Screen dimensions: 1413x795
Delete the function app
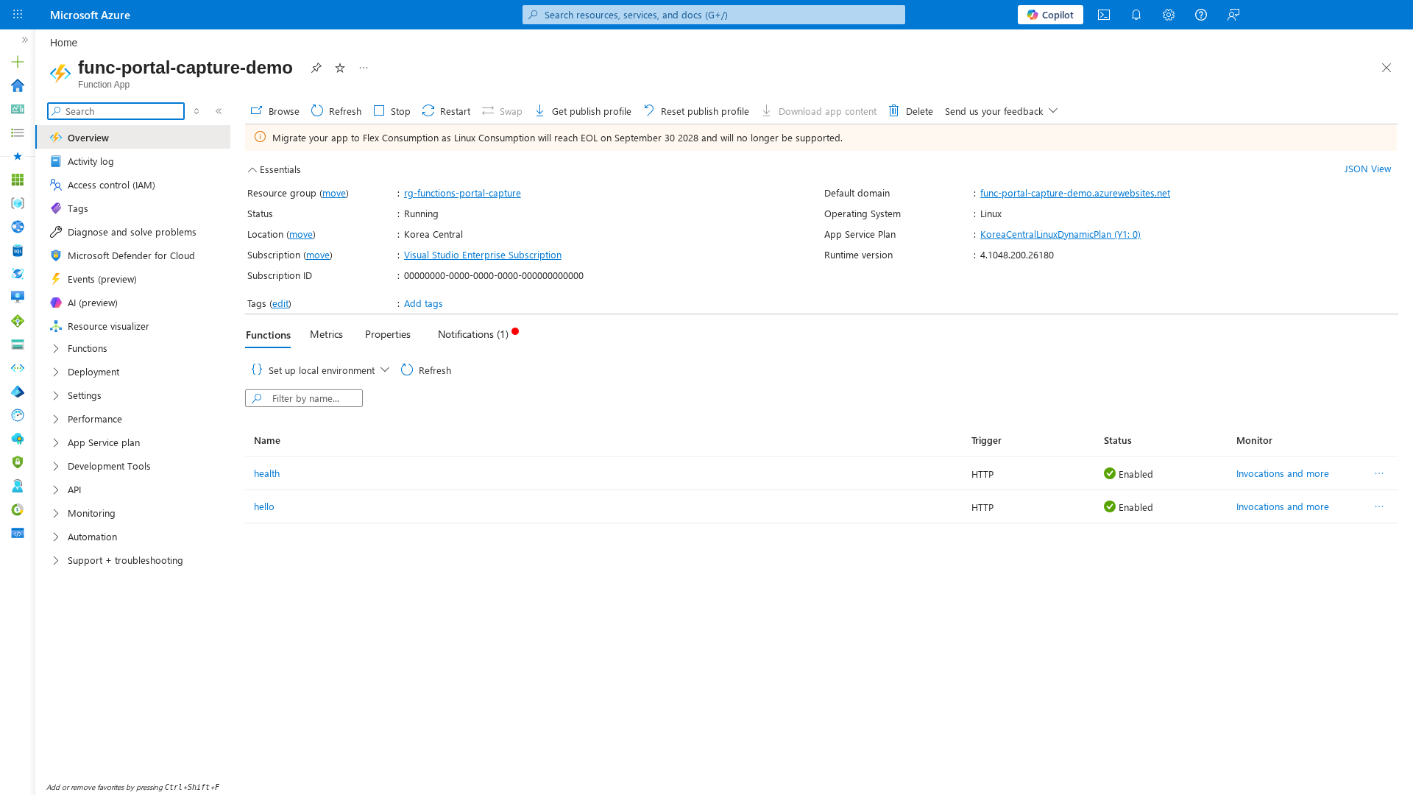coord(910,111)
